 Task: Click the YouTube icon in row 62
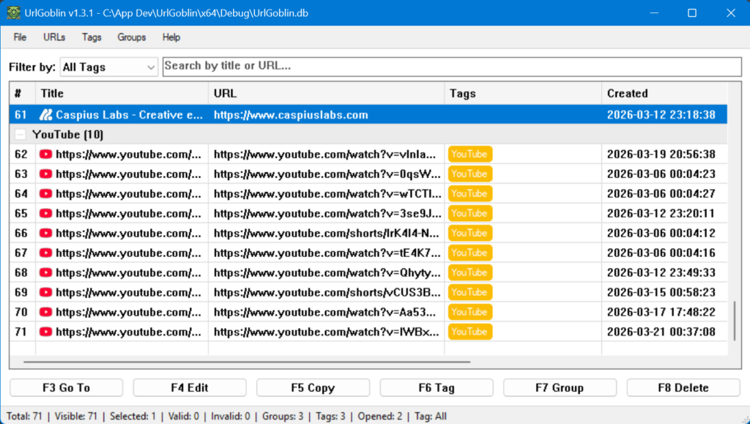(x=46, y=155)
